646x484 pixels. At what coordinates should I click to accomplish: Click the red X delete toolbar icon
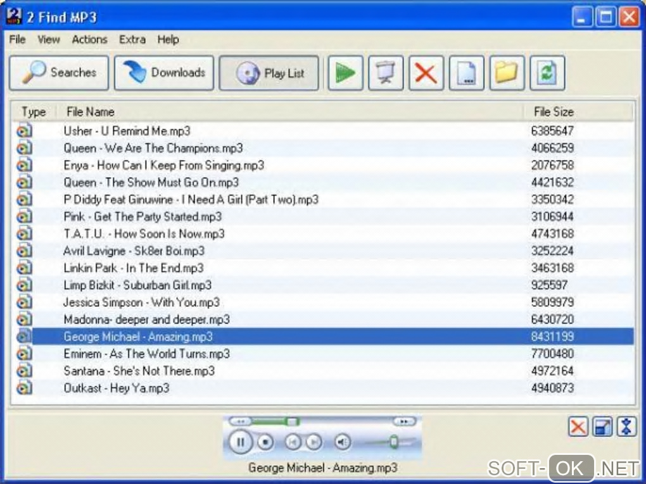(x=426, y=73)
